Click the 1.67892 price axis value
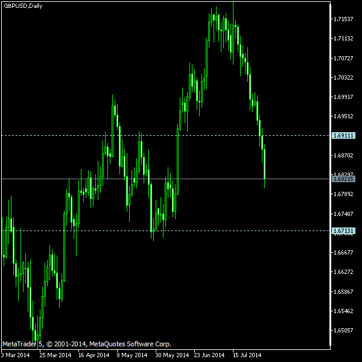The image size is (362, 362). point(343,194)
